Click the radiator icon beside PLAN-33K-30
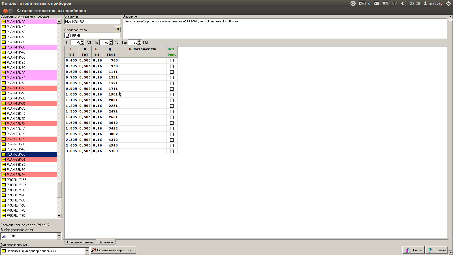The image size is (453, 255). pyautogui.click(x=4, y=144)
